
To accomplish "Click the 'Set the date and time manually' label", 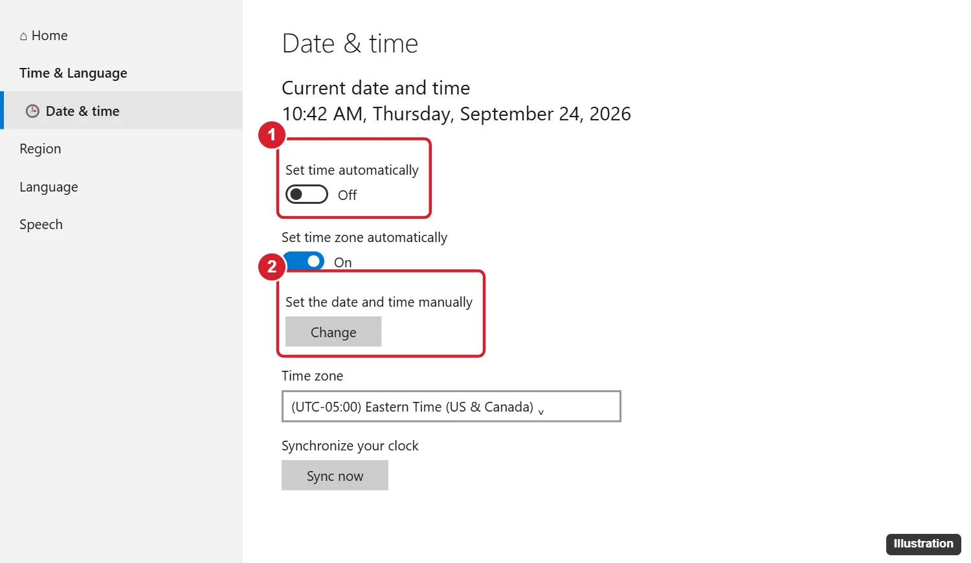I will (379, 302).
